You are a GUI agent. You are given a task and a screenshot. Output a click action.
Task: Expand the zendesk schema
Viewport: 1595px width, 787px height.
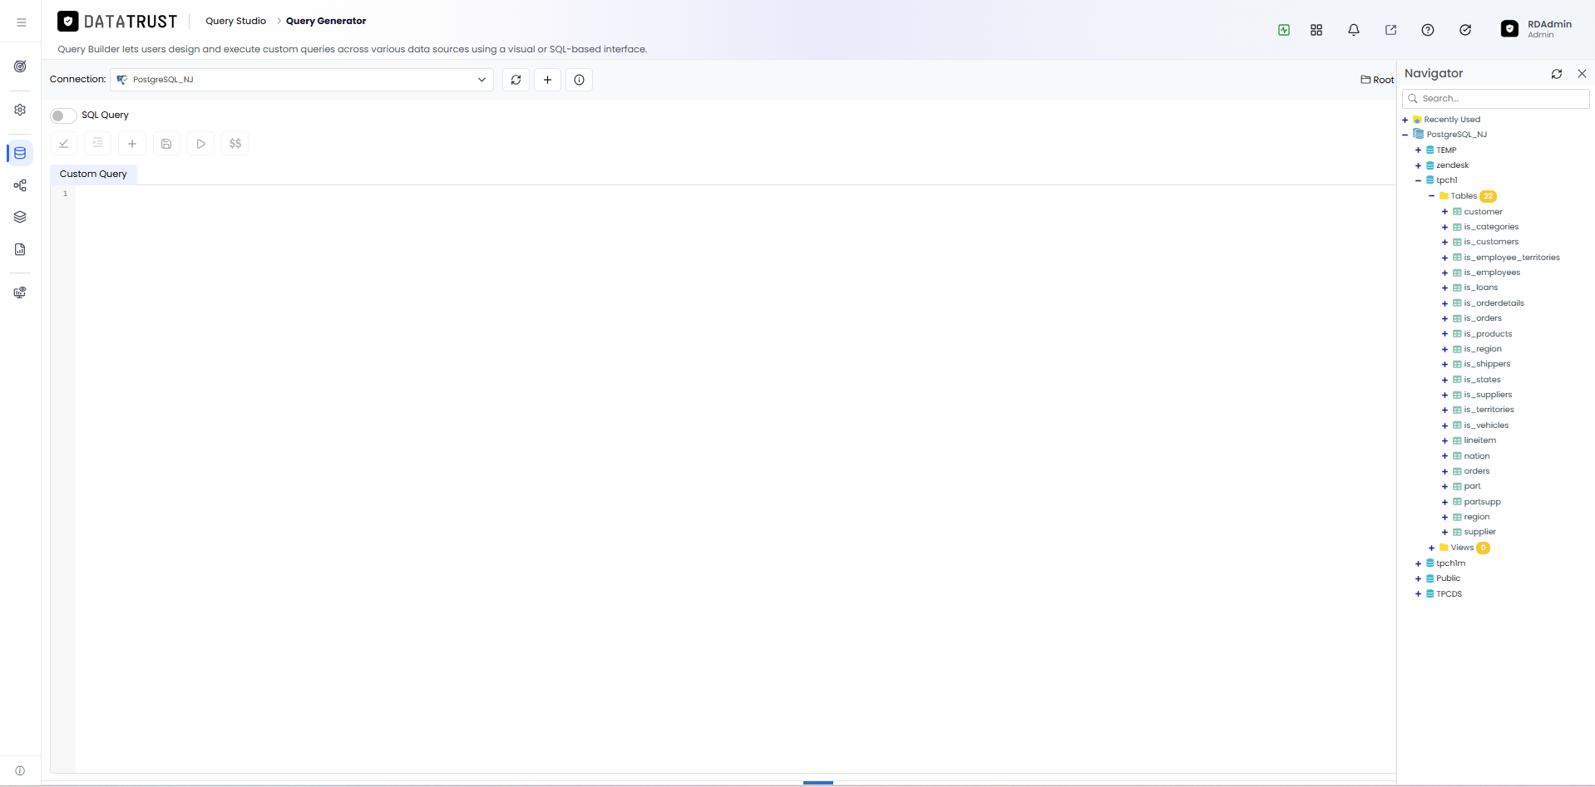tap(1419, 165)
